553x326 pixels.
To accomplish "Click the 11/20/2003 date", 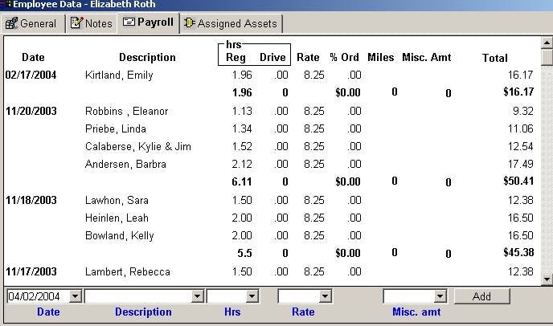I will point(31,112).
